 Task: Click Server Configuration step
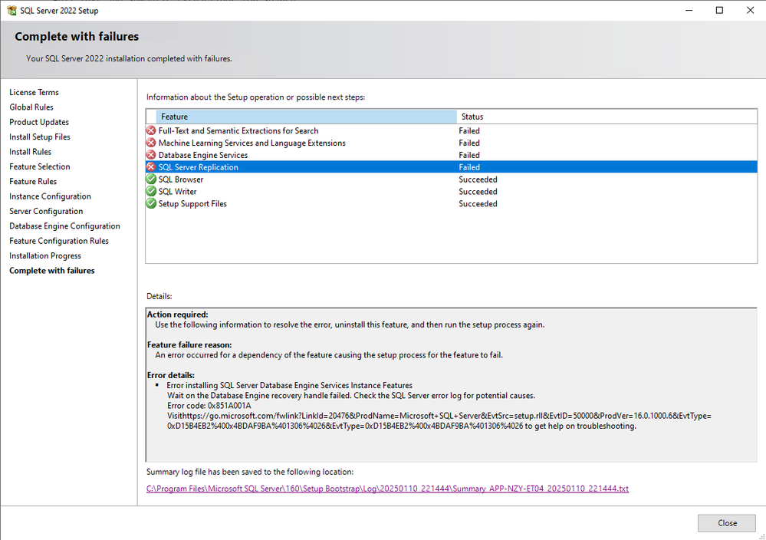click(46, 211)
